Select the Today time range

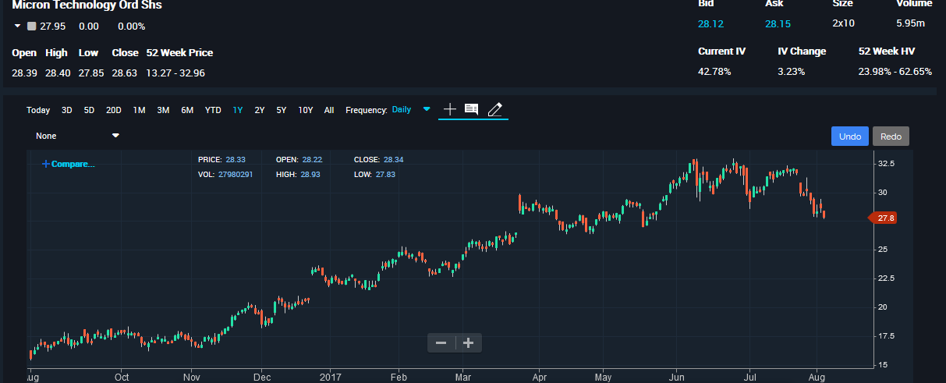38,110
